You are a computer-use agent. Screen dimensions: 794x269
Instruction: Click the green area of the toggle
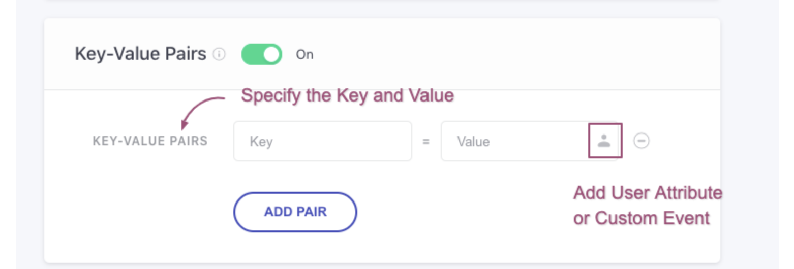[x=252, y=54]
